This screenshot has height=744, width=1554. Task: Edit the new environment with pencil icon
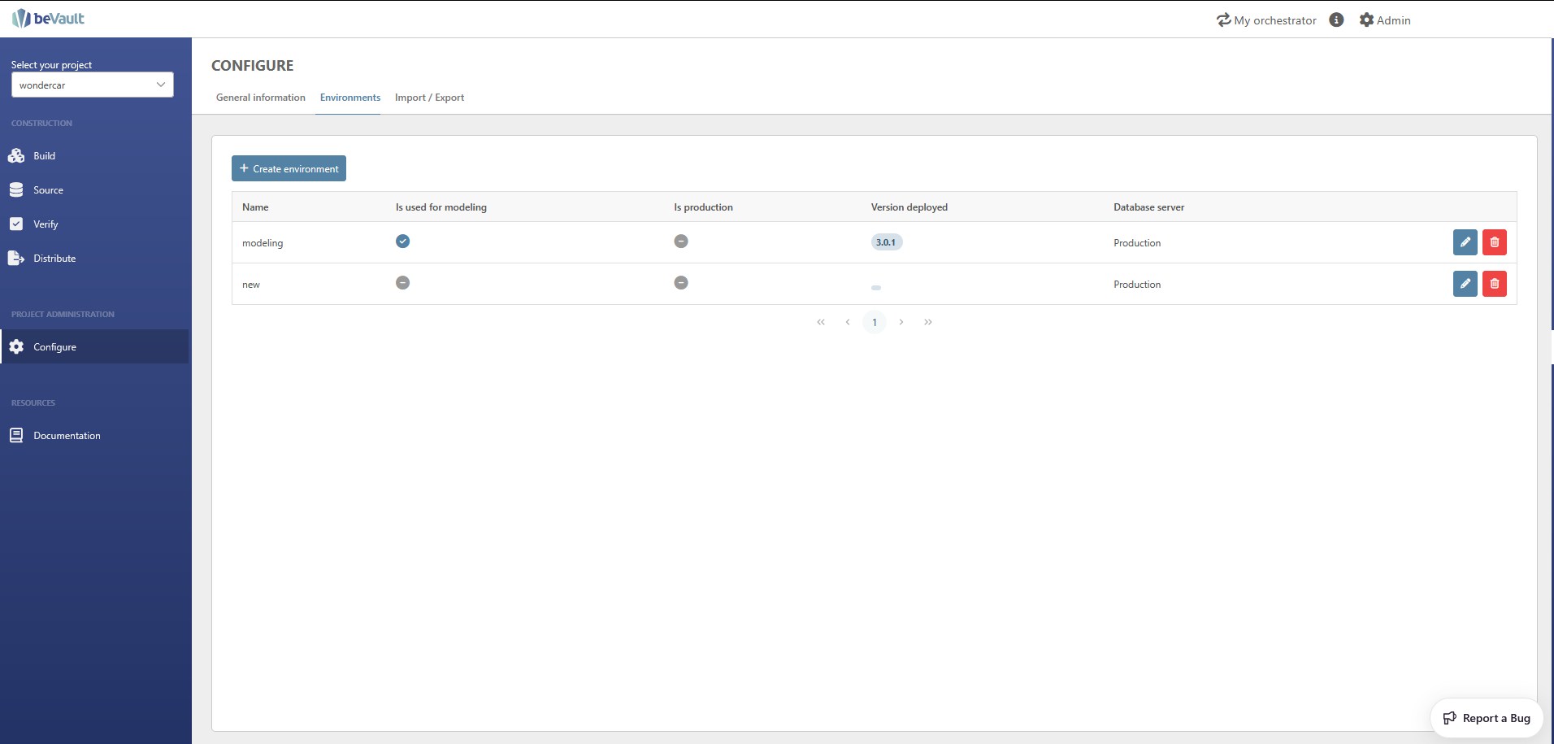coord(1465,284)
